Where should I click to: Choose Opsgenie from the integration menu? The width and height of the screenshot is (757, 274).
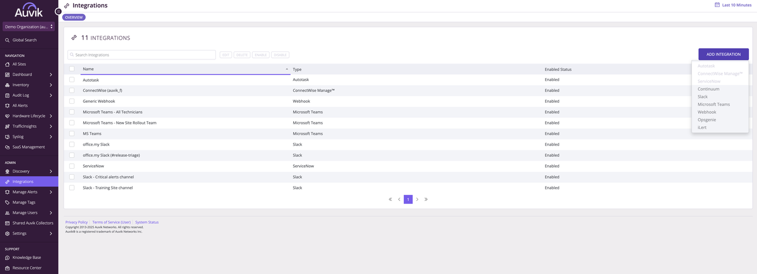(707, 120)
